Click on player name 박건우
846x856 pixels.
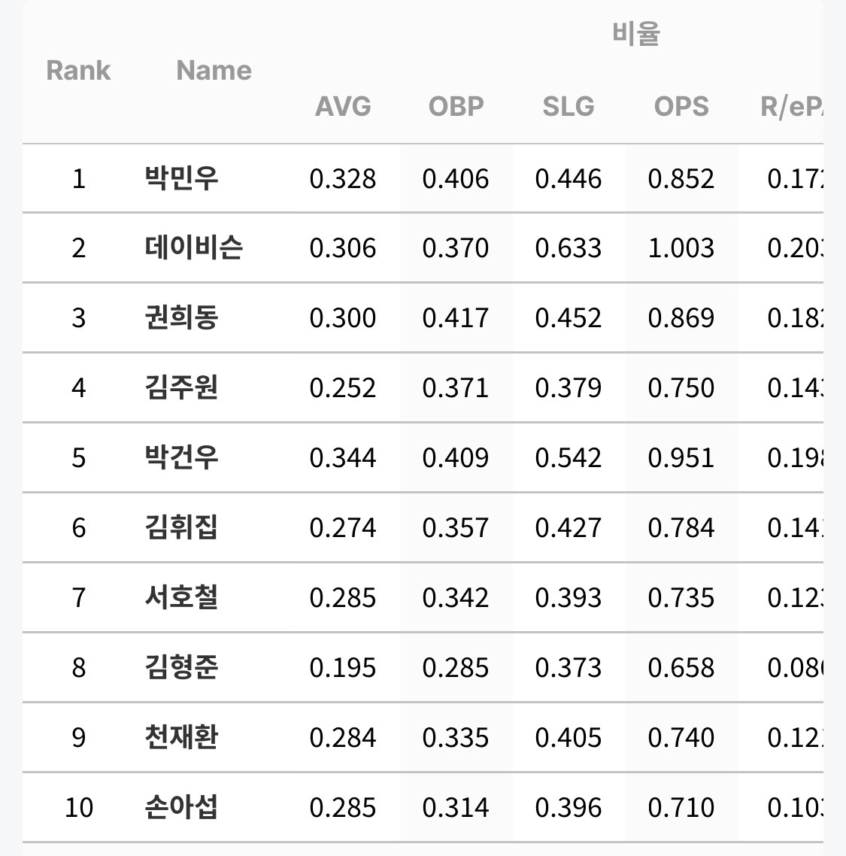click(x=181, y=457)
